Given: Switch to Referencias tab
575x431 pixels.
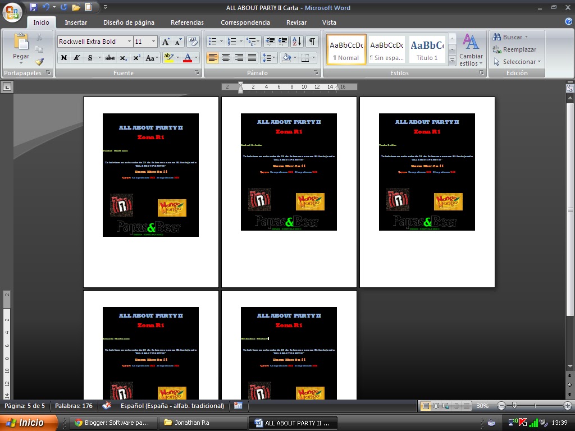Looking at the screenshot, I should [x=187, y=22].
